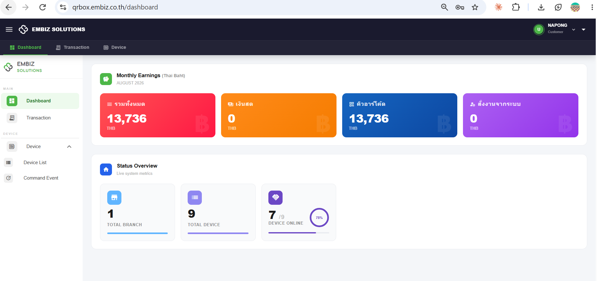Open the hamburger menu in the header
This screenshot has height=281, width=597.
[9, 29]
